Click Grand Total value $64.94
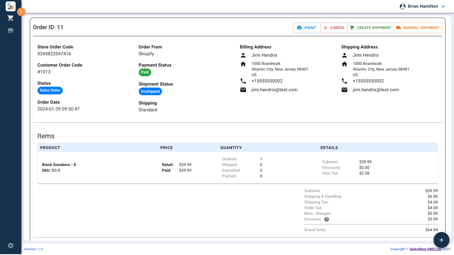Viewport: 454px width, 255px height. click(x=431, y=230)
